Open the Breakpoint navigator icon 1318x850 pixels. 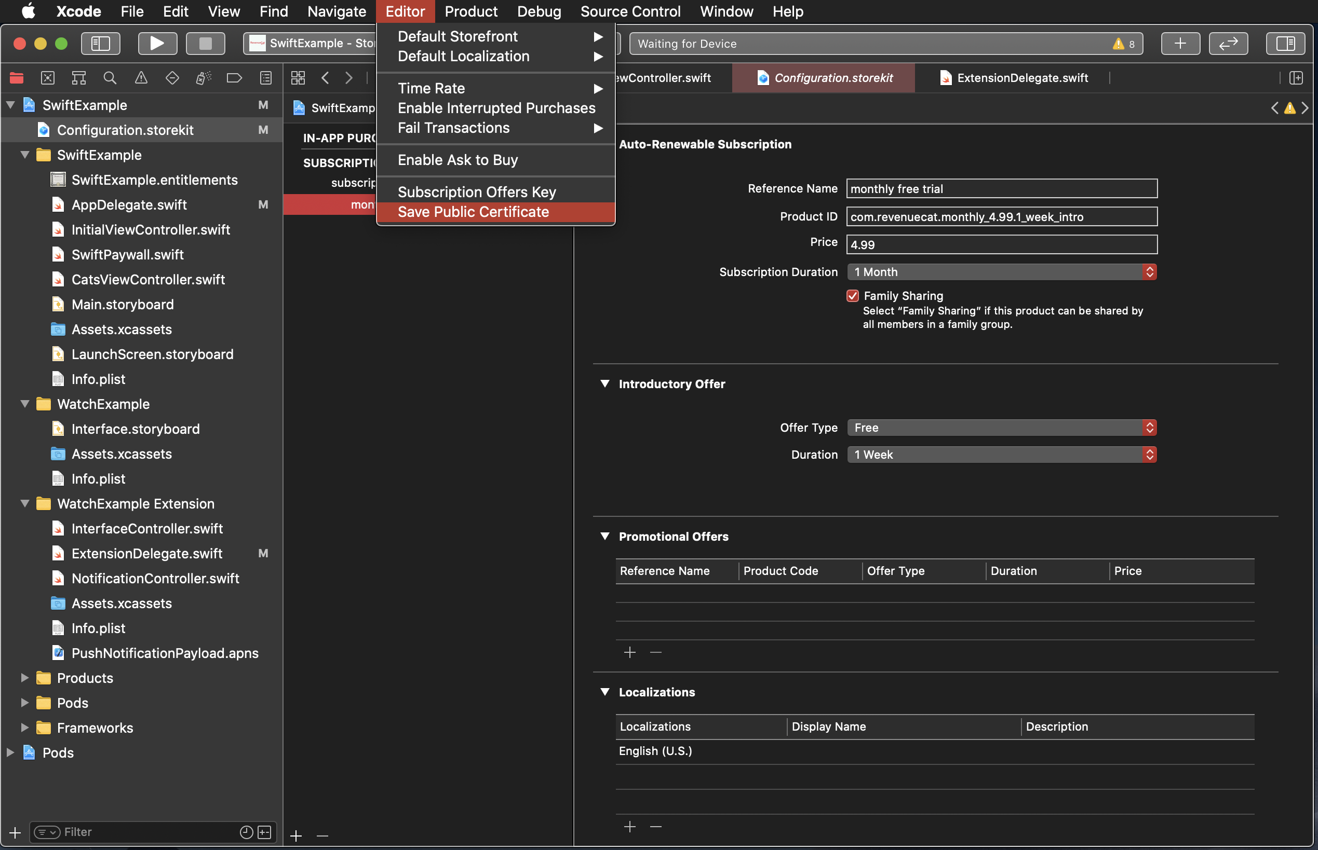234,78
